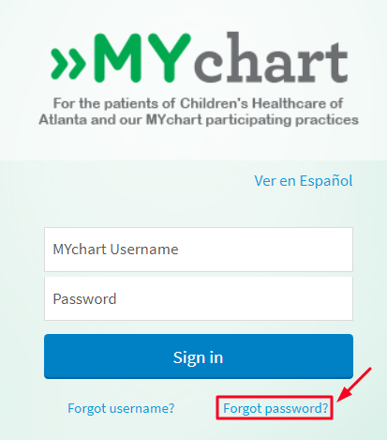Focus the MYchart Username field
This screenshot has width=387, height=440.
click(199, 250)
